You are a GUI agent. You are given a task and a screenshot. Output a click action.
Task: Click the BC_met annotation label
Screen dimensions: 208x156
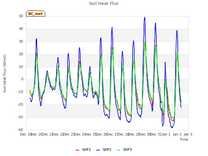pyautogui.click(x=35, y=14)
